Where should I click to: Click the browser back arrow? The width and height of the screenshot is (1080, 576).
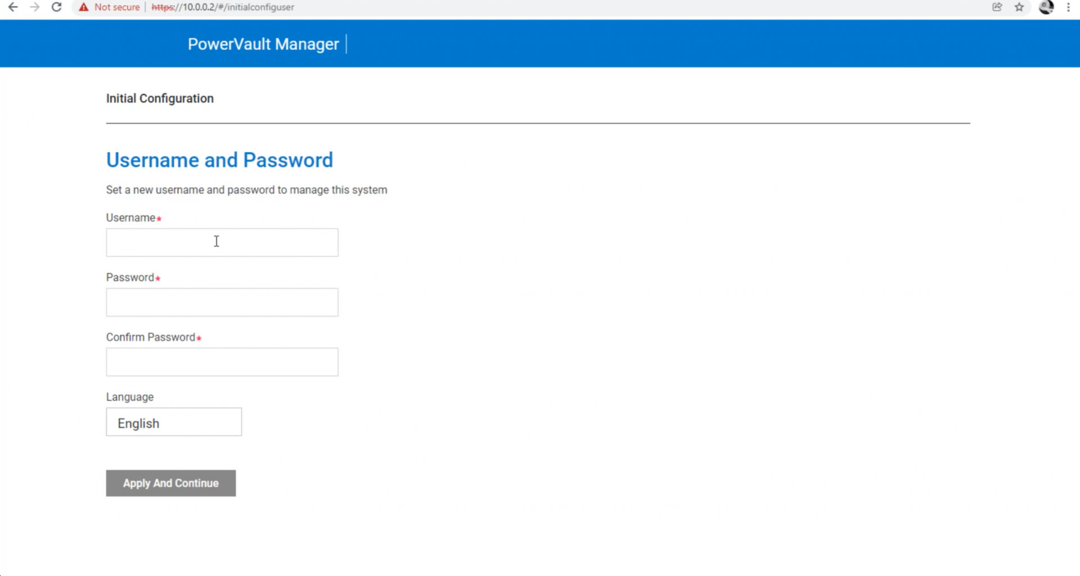[13, 7]
